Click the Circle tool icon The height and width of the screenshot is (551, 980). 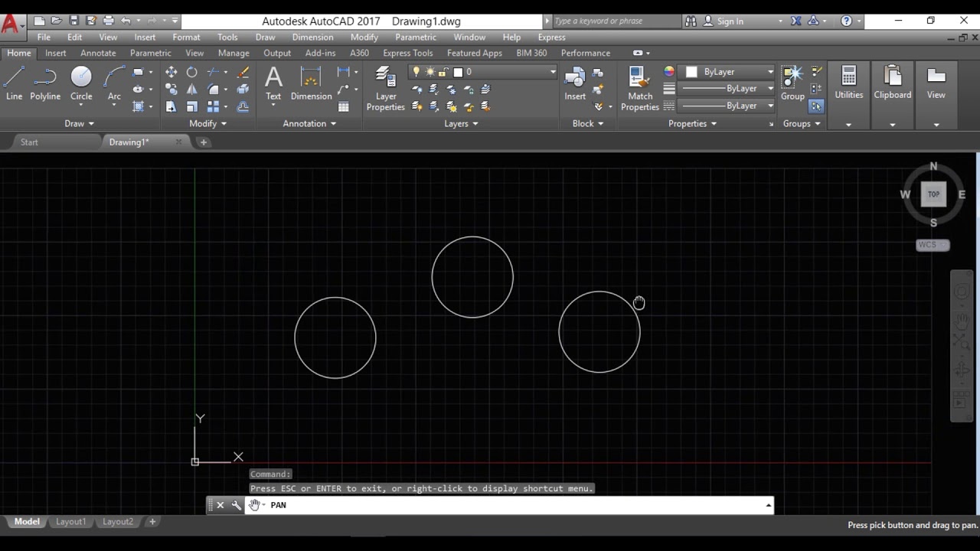[x=81, y=77]
